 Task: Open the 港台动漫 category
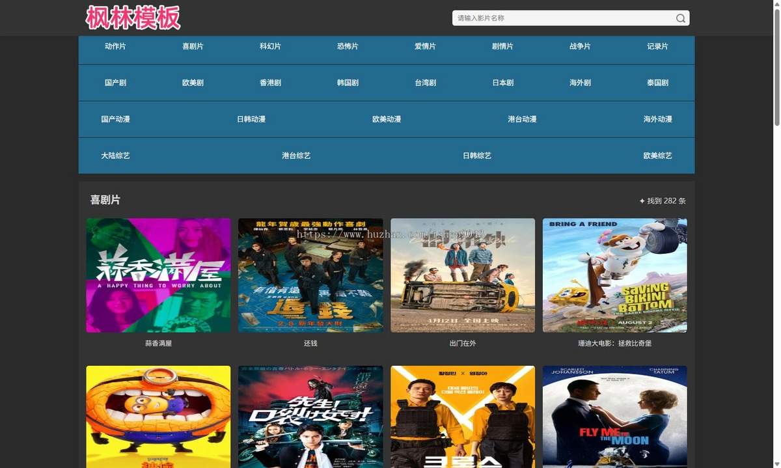[x=522, y=119]
